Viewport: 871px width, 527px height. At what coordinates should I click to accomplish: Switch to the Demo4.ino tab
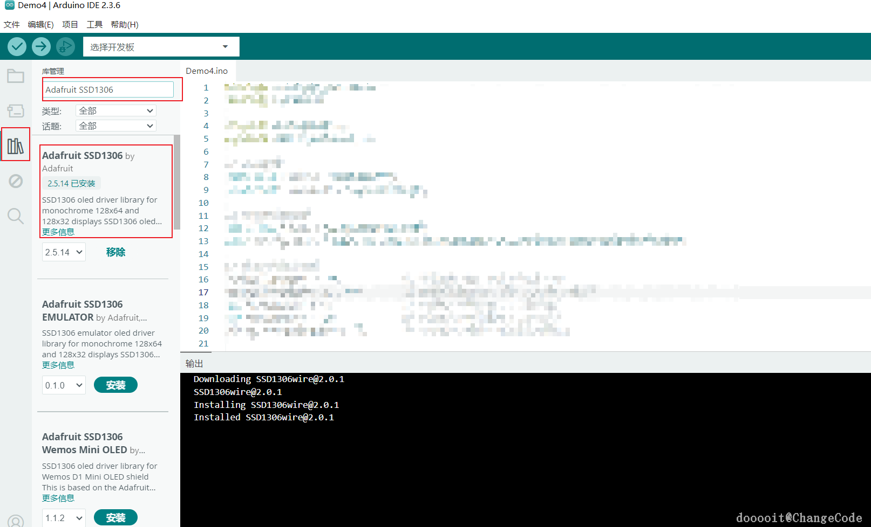[207, 71]
